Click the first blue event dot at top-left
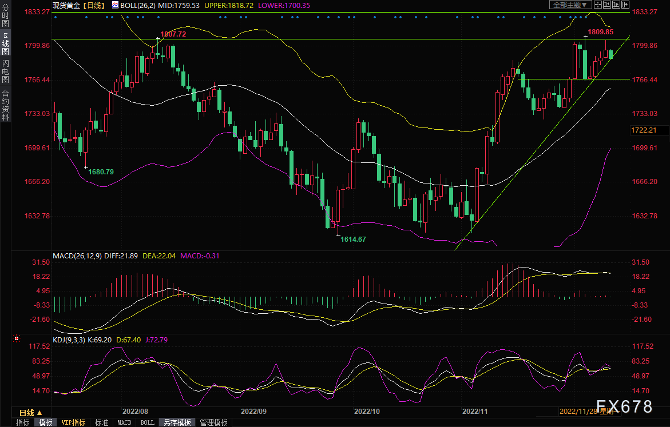The image size is (670, 427). (x=55, y=17)
